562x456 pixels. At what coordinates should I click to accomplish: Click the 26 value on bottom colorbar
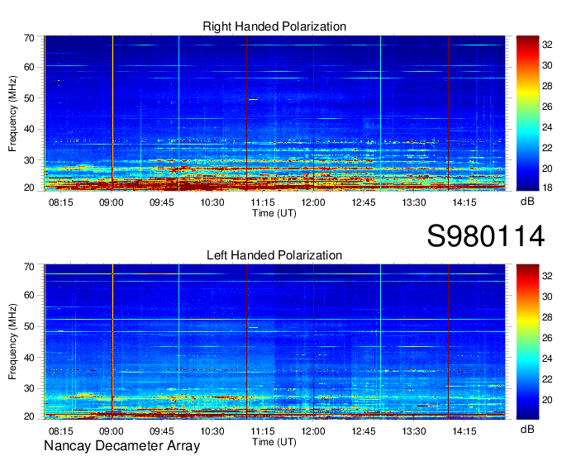coord(547,338)
